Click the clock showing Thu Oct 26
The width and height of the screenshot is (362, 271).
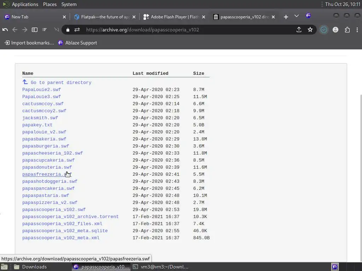(x=343, y=4)
